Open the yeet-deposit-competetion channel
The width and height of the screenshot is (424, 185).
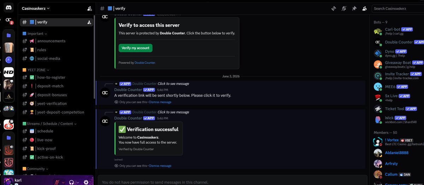57,112
